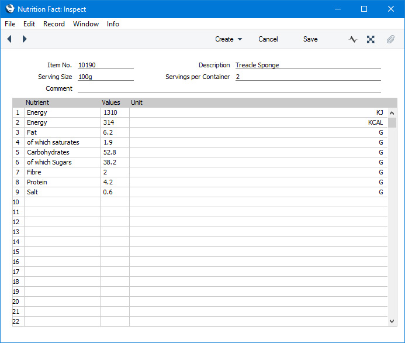Open the Info menu
The width and height of the screenshot is (405, 343).
pos(113,24)
